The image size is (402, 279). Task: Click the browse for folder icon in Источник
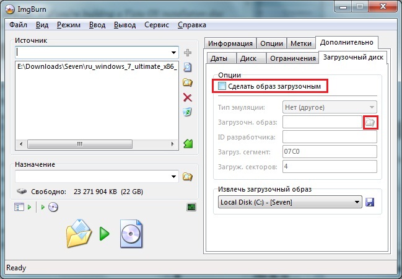coord(188,82)
